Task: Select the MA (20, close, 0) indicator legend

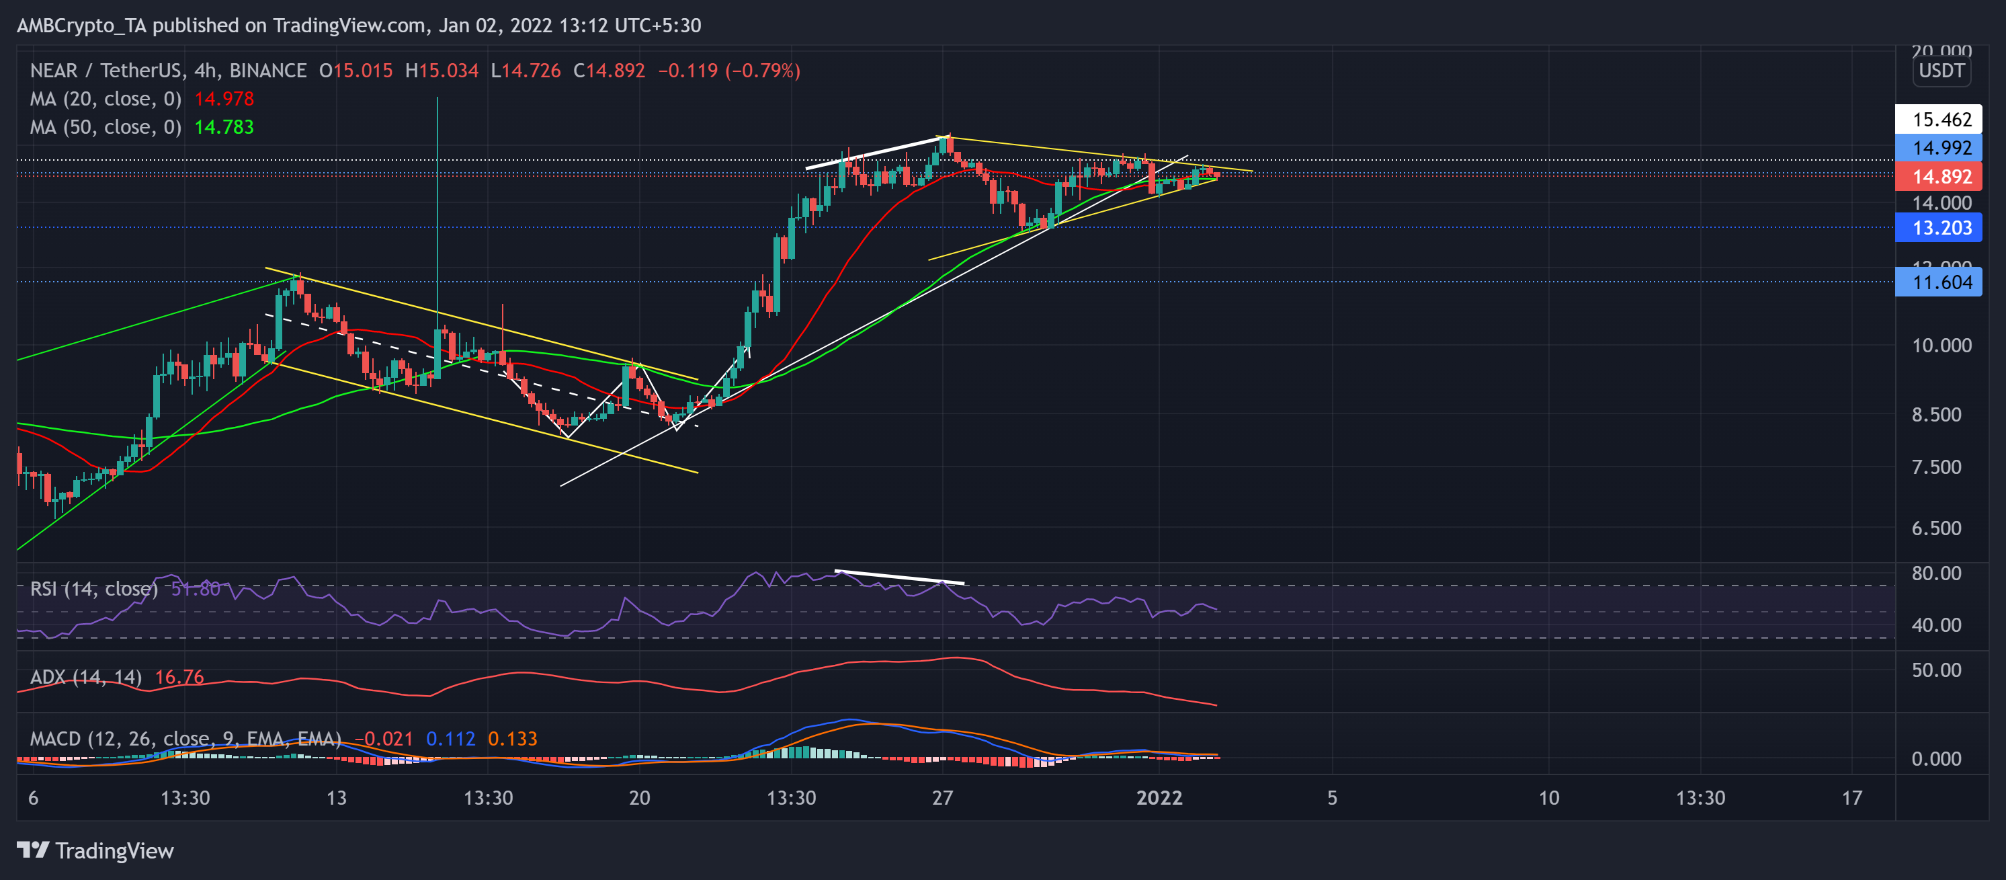Action: click(105, 99)
